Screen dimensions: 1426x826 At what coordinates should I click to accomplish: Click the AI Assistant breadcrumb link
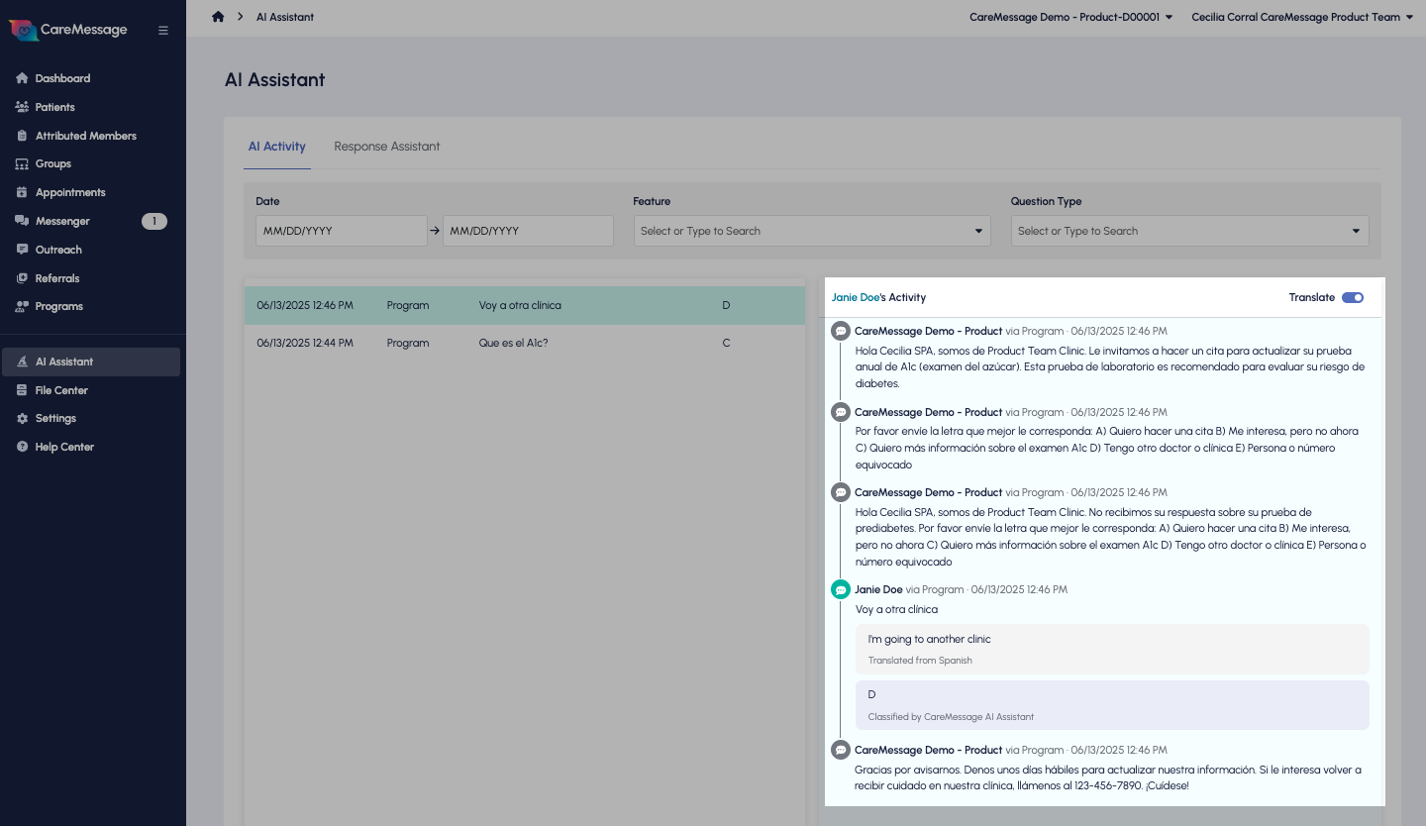pos(285,17)
